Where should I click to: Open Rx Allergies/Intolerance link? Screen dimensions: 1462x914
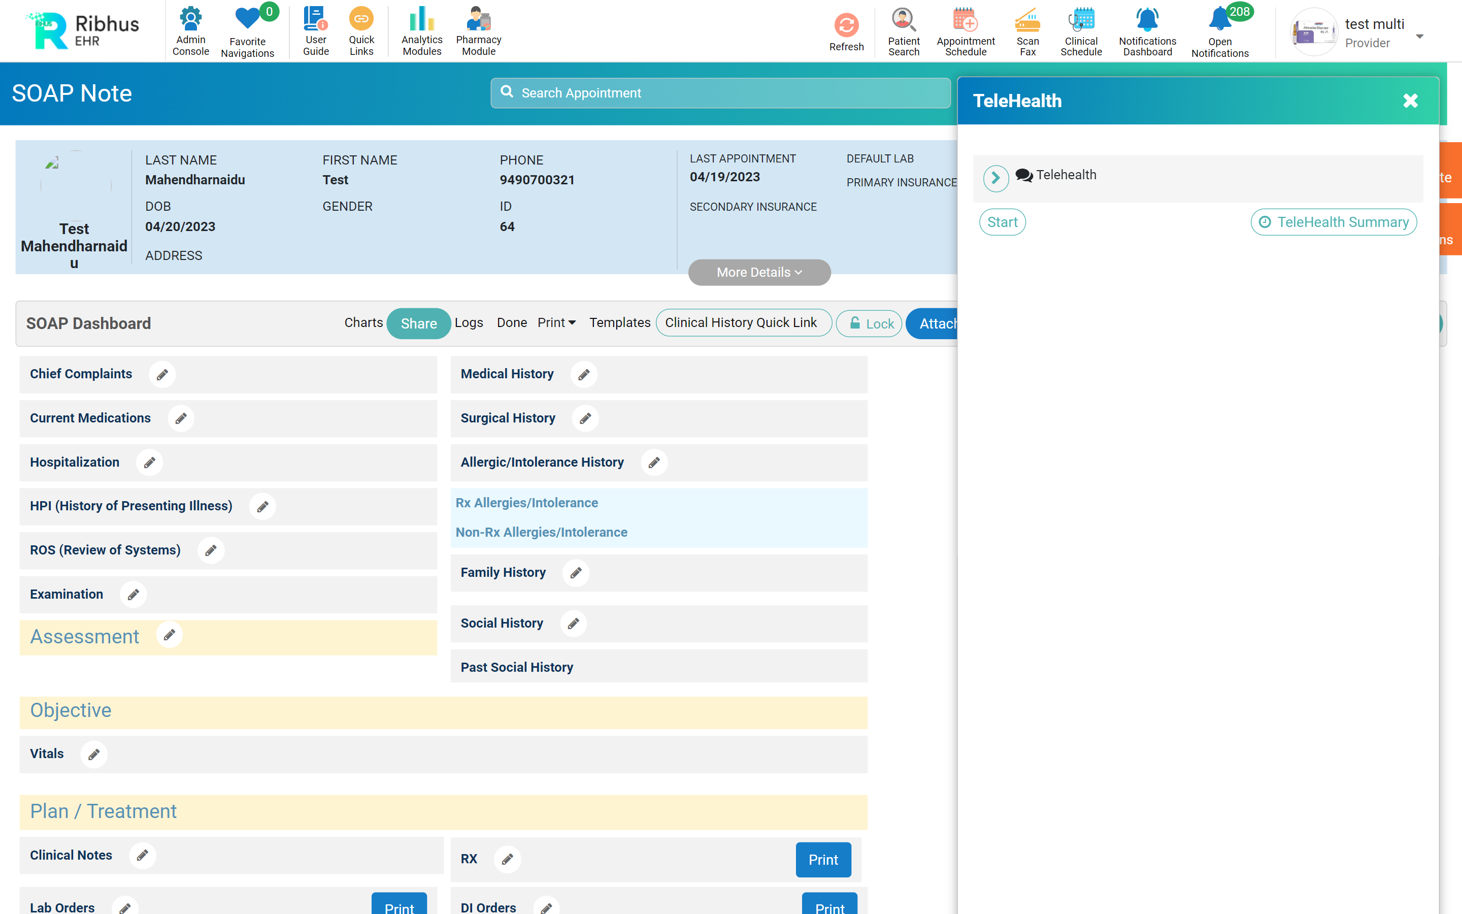pyautogui.click(x=526, y=503)
